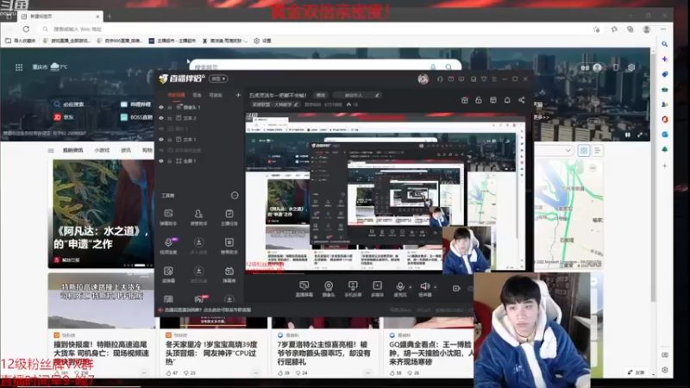Viewport: 690px width, 388px height.
Task: Add 直播屏幕 screen capture source
Action: point(304,289)
